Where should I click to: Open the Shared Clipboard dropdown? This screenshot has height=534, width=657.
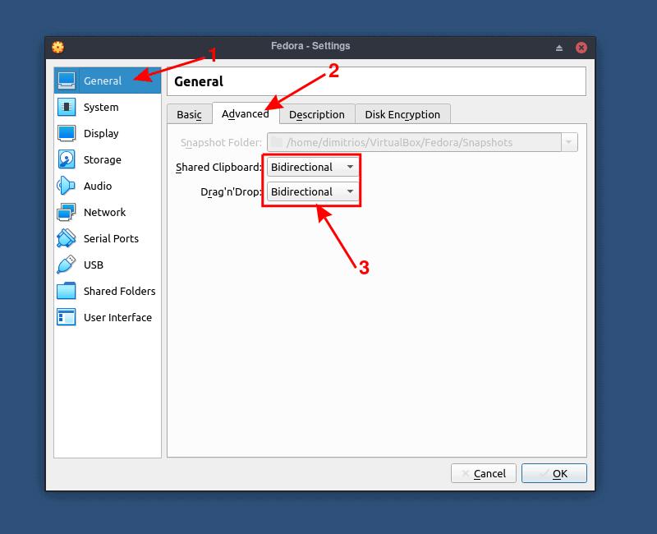tap(310, 167)
